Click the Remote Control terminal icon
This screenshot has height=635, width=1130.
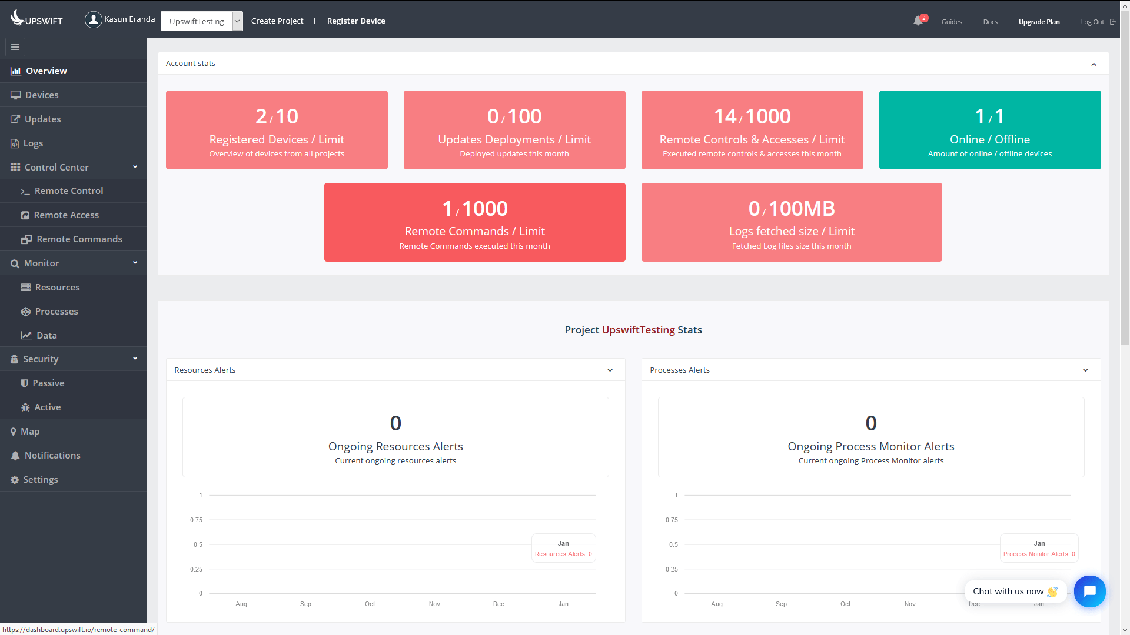[25, 192]
